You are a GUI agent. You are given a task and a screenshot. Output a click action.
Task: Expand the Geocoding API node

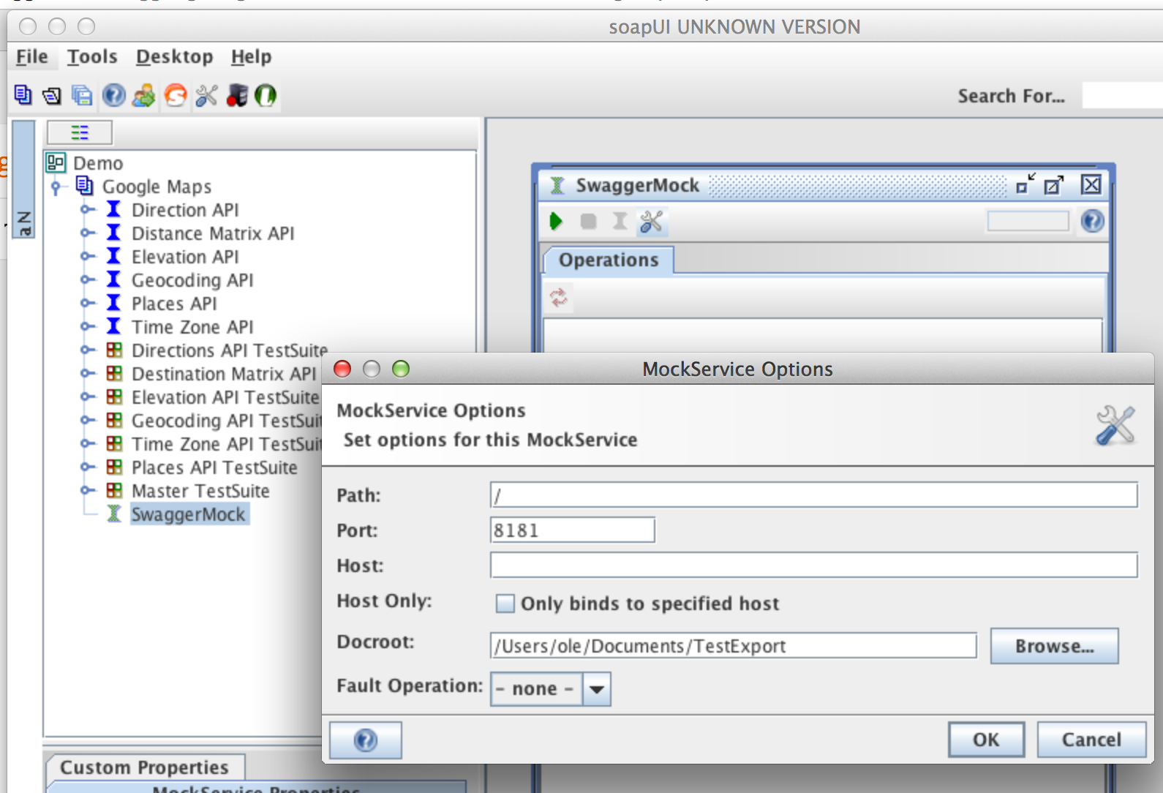point(87,280)
